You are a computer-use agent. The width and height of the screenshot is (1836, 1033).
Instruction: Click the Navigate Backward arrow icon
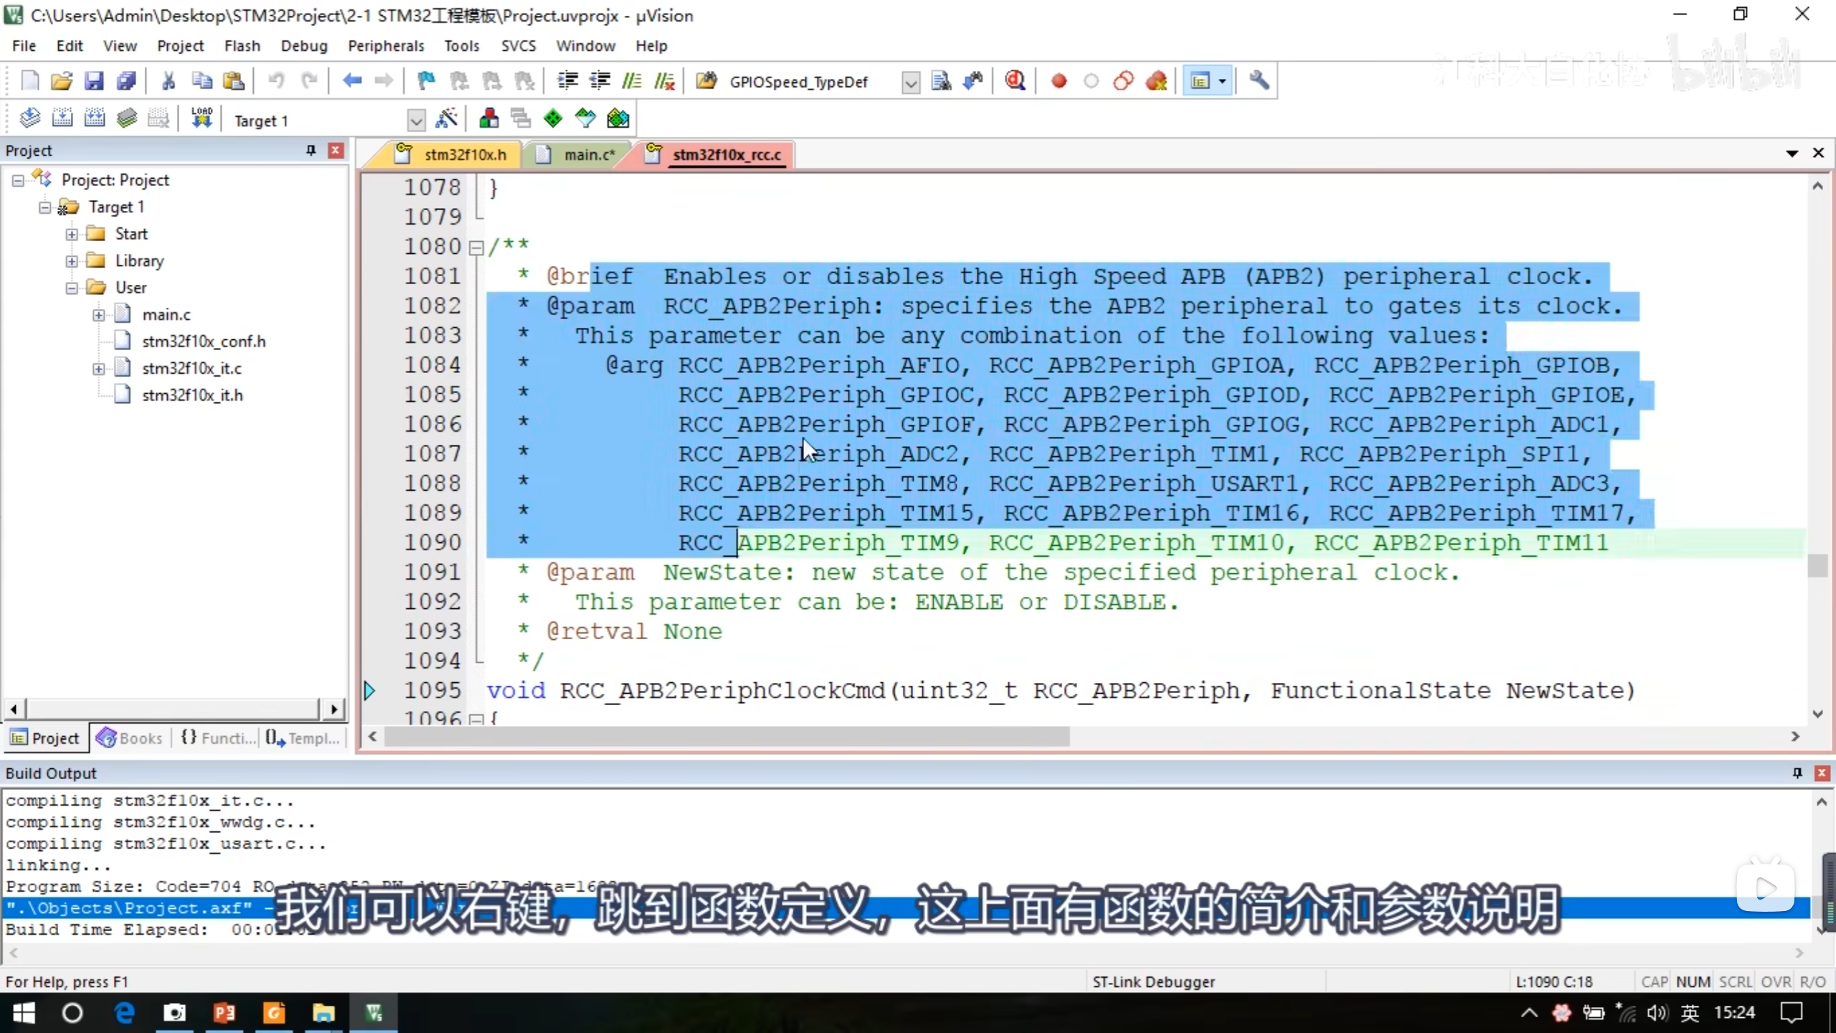coord(351,81)
